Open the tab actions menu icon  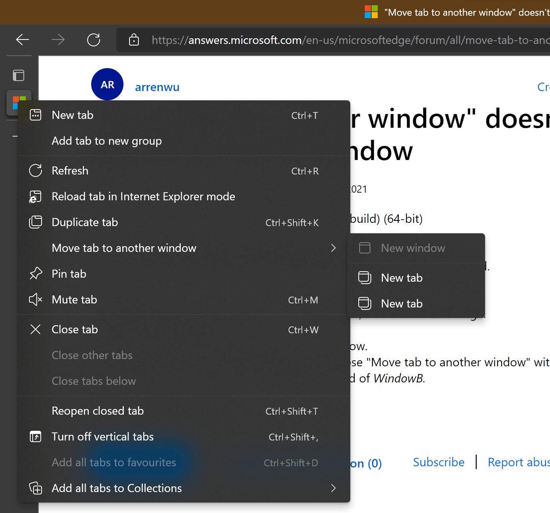(x=19, y=75)
